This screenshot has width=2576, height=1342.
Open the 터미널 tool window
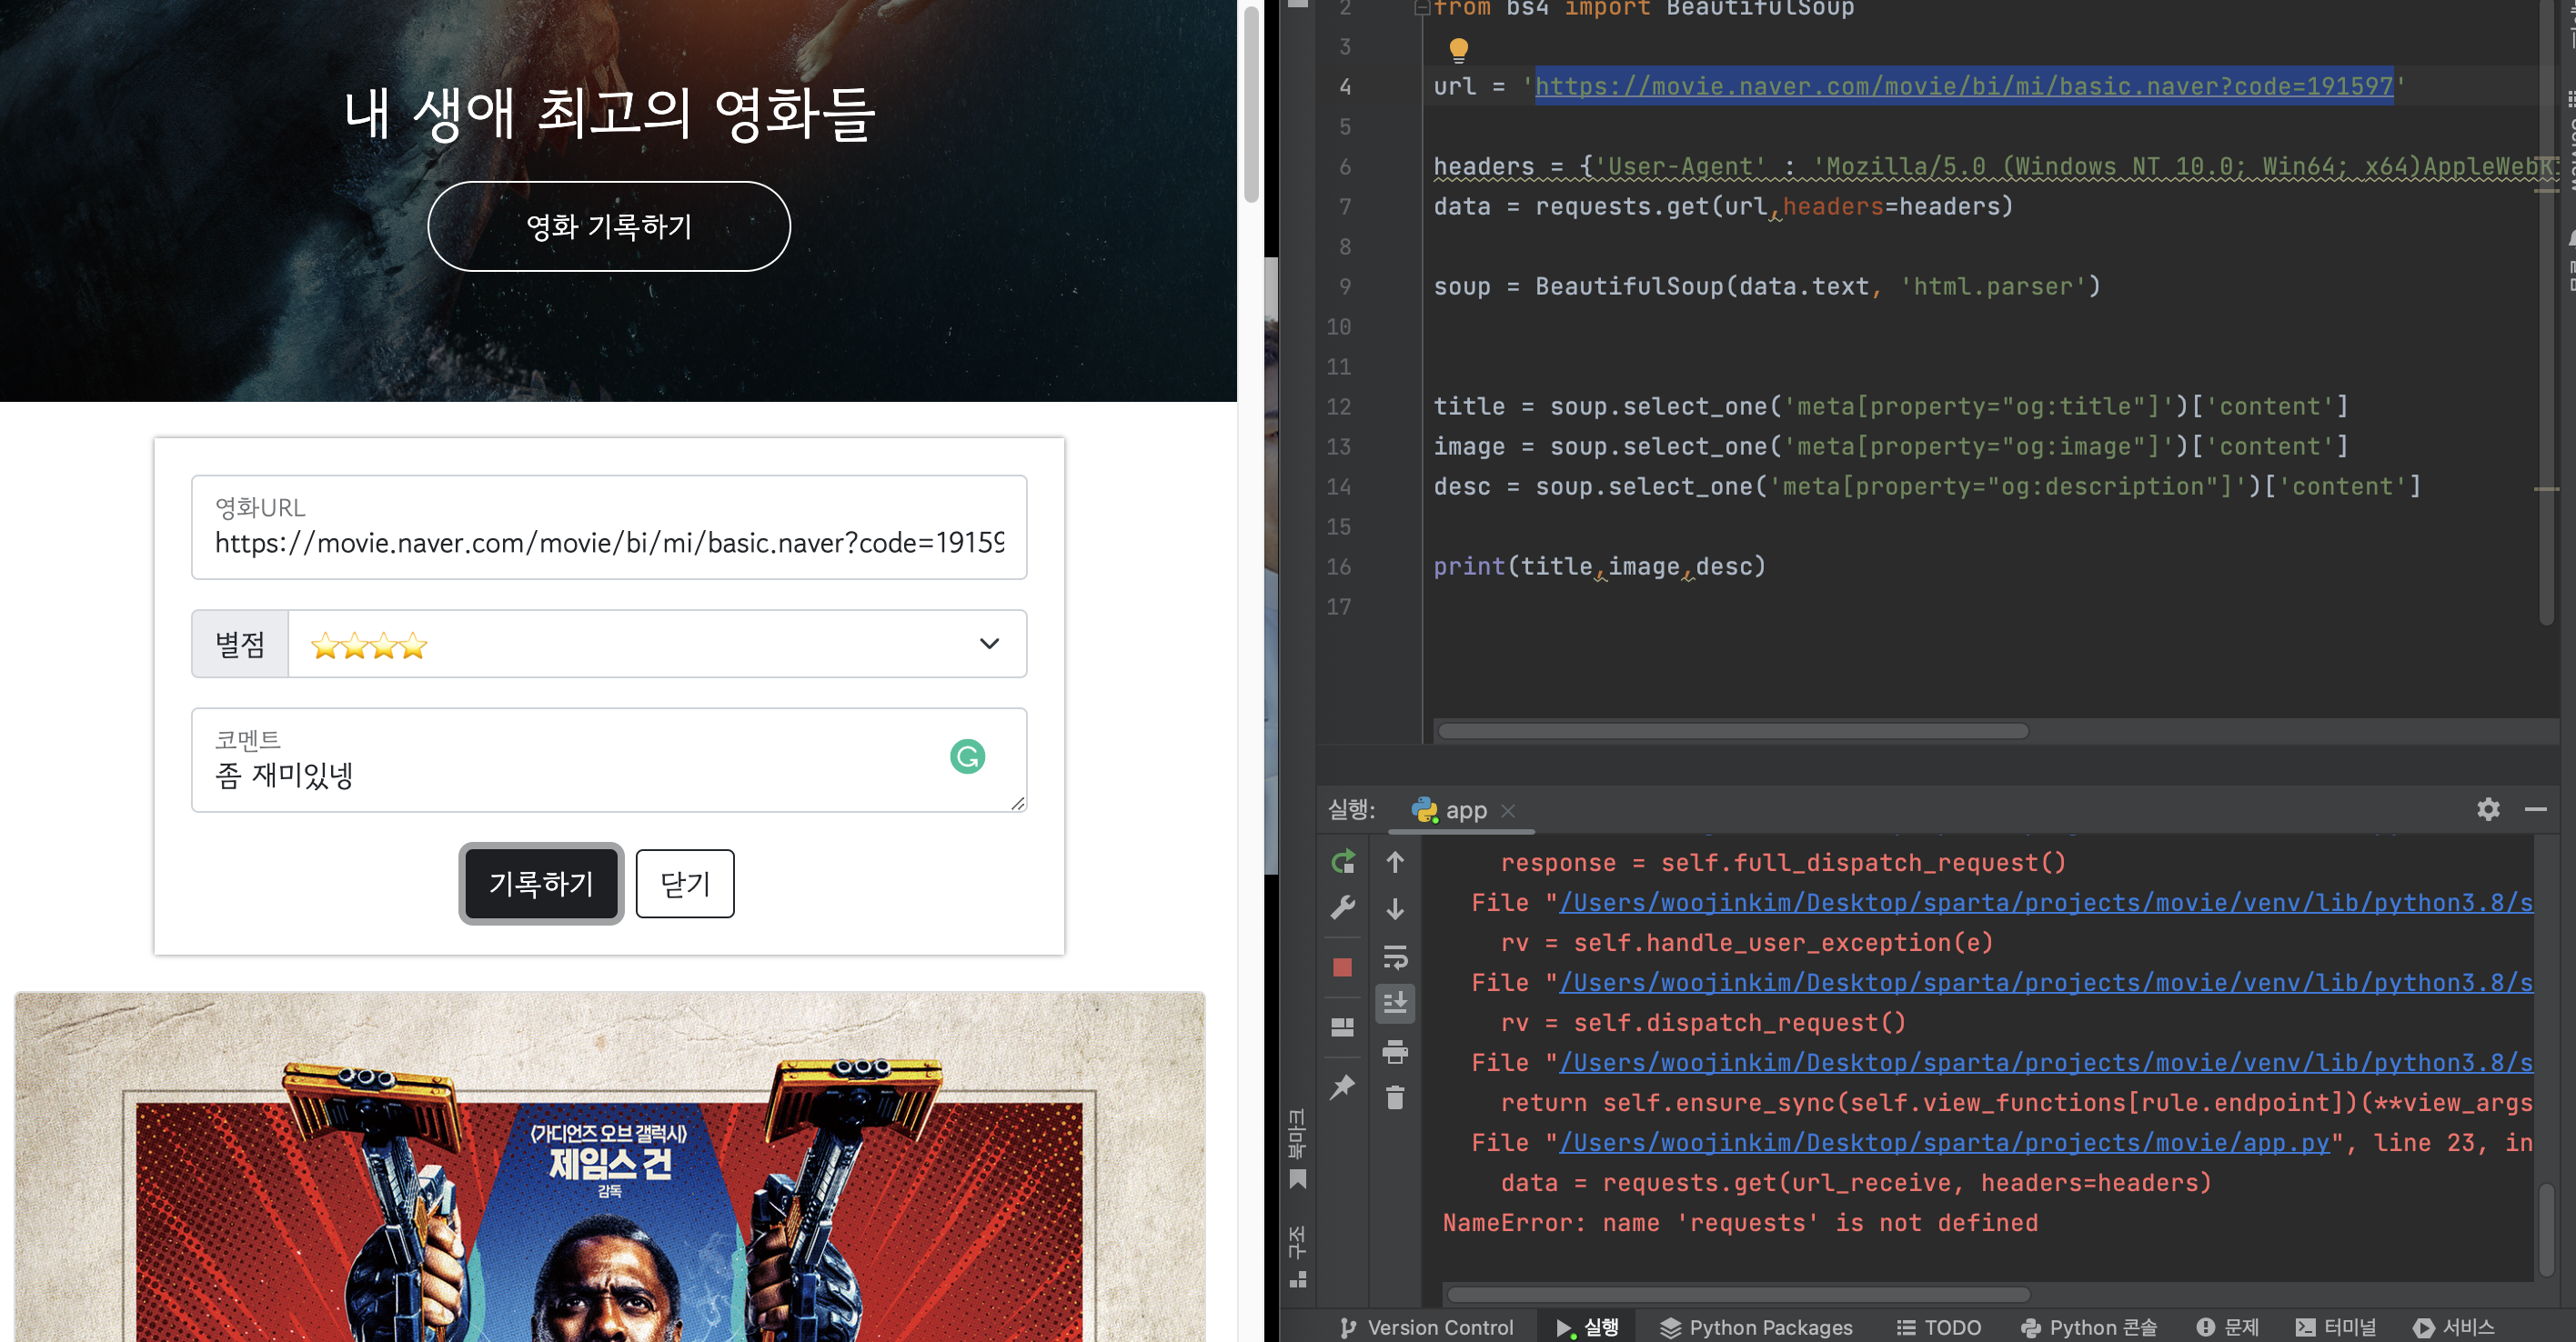tap(2336, 1327)
